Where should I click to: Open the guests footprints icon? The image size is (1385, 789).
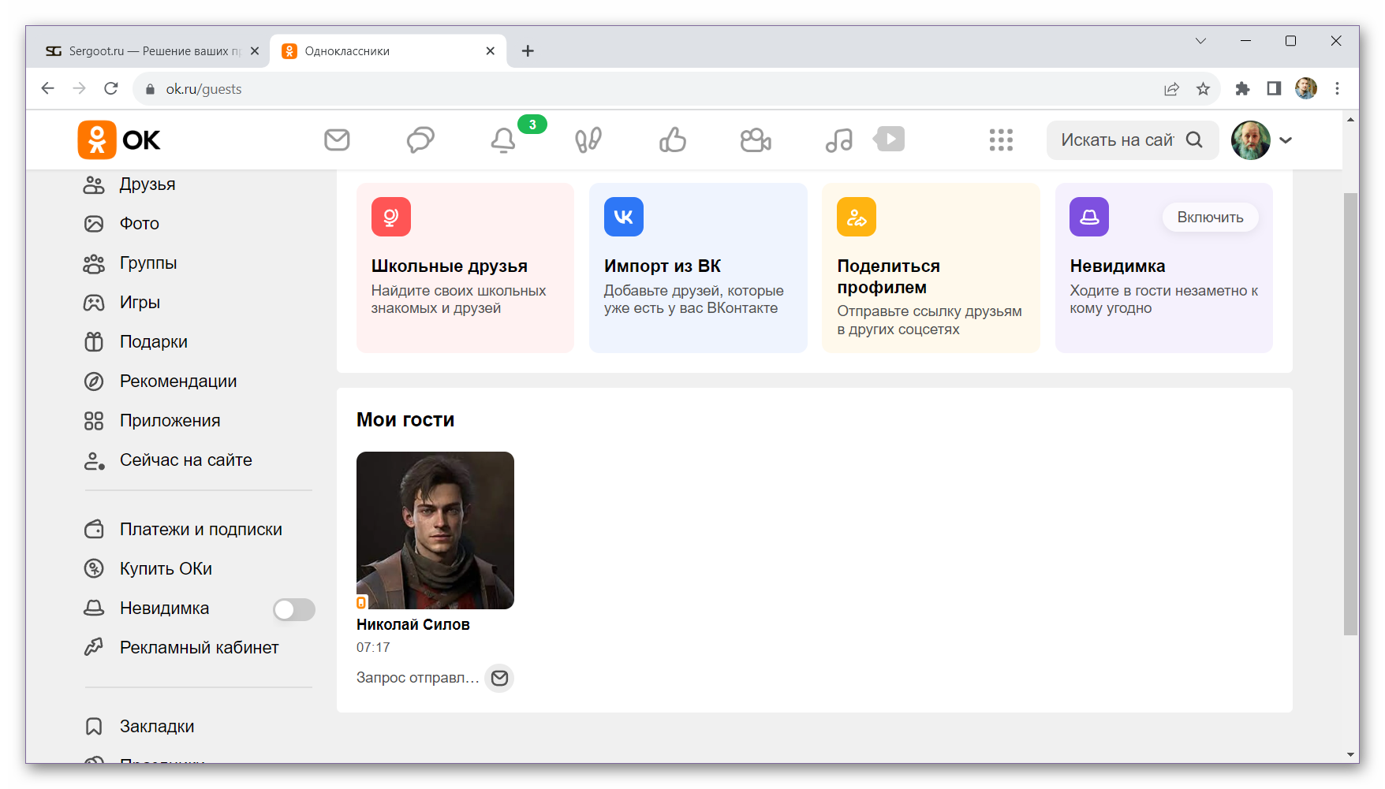pos(588,140)
